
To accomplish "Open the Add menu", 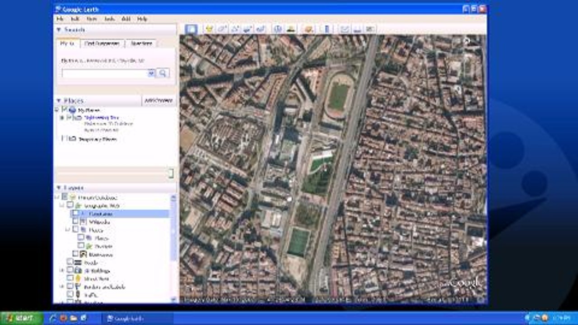I will coord(126,19).
